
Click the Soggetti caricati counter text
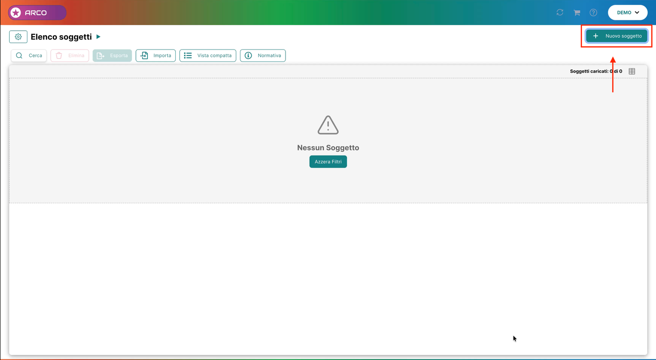(596, 71)
